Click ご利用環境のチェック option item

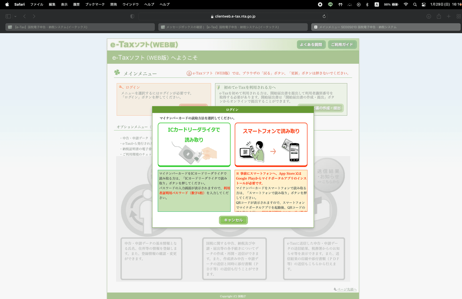pos(136,154)
